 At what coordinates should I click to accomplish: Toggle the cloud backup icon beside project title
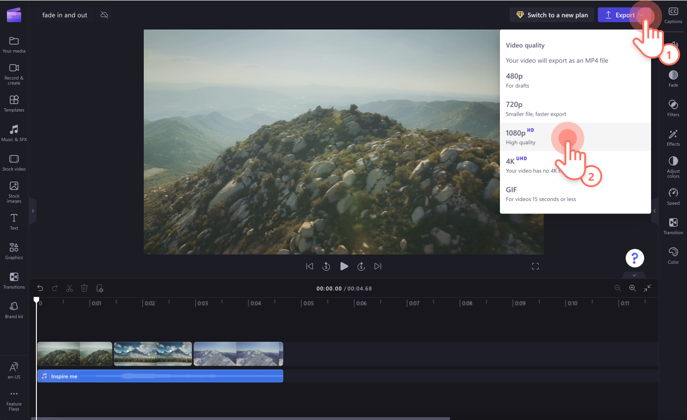click(104, 14)
